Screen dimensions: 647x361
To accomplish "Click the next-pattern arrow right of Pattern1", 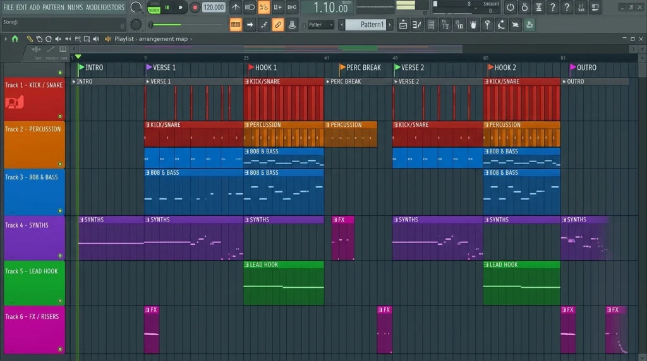I will pyautogui.click(x=389, y=25).
